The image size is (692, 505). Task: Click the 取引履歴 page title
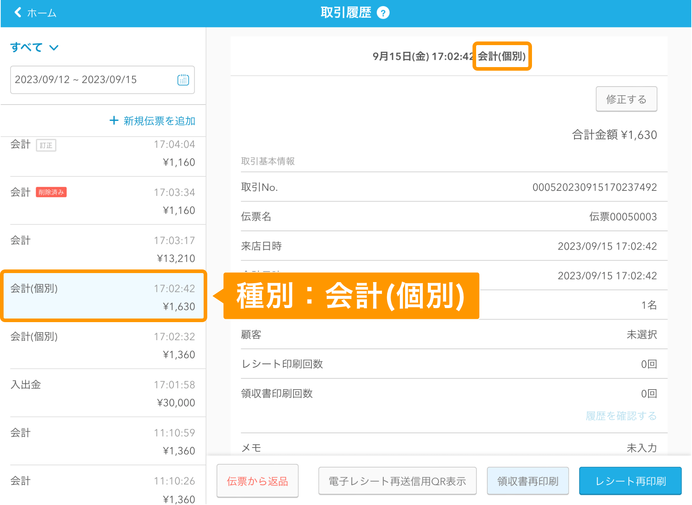346,13
